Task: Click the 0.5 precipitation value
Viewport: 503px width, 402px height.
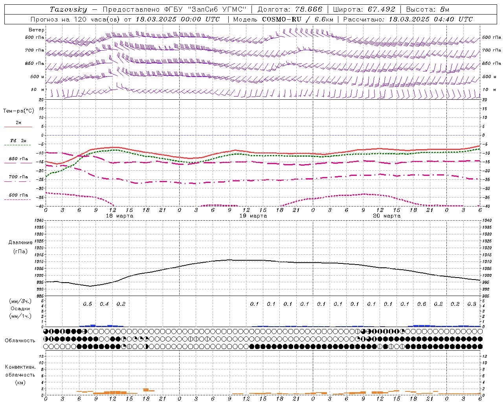Action: [x=88, y=304]
